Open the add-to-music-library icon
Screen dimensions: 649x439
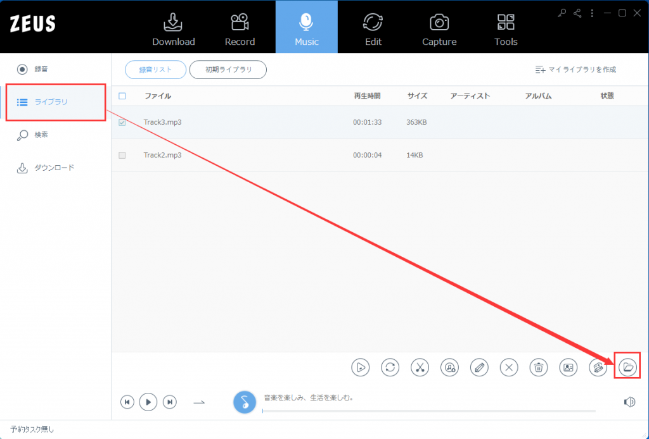pyautogui.click(x=449, y=368)
